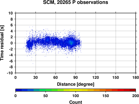Click y-axis tick label "8"
Screen dimensions: 139x104
point(11,19)
